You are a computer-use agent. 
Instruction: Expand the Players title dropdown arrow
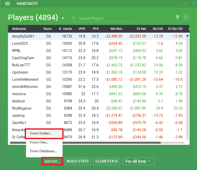63,18
